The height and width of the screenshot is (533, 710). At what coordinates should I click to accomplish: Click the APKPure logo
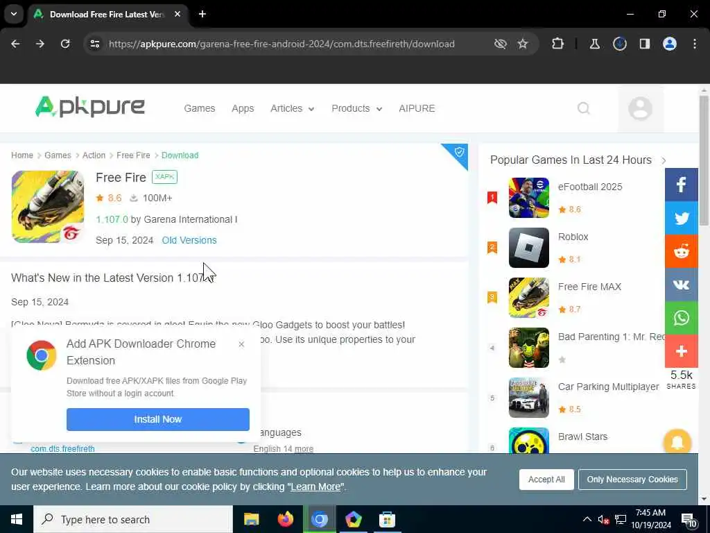pyautogui.click(x=90, y=107)
